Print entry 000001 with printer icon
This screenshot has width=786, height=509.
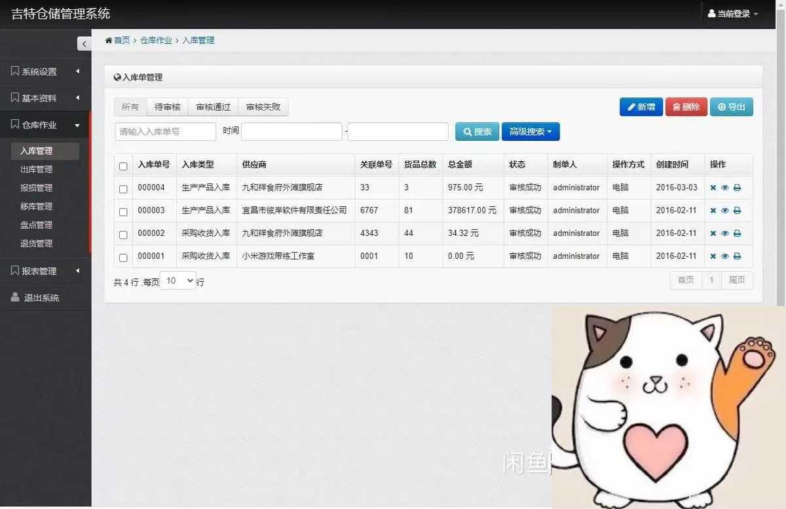coord(737,256)
